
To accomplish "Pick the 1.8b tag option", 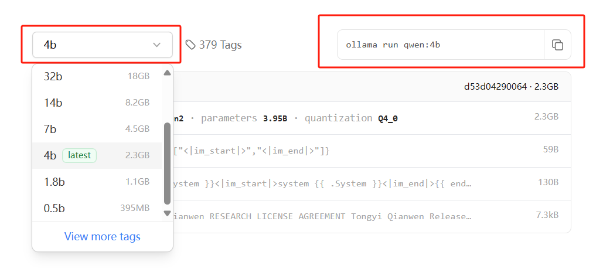I will coord(97,182).
